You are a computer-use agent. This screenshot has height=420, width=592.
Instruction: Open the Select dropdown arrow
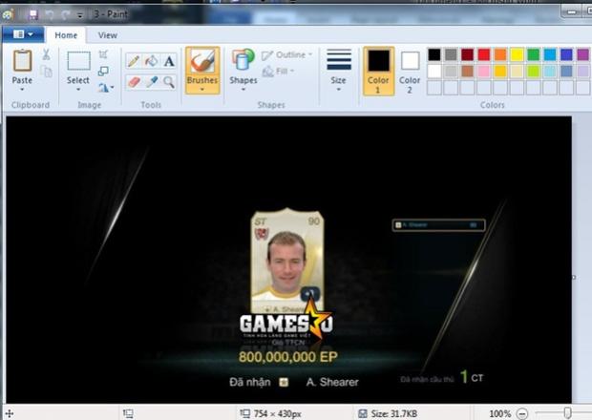78,91
